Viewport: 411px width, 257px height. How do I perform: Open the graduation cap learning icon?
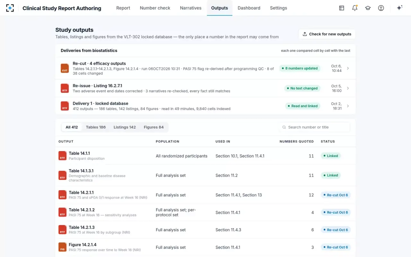(x=368, y=8)
